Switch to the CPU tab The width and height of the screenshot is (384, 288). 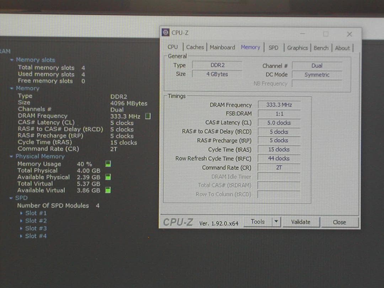[x=173, y=47]
